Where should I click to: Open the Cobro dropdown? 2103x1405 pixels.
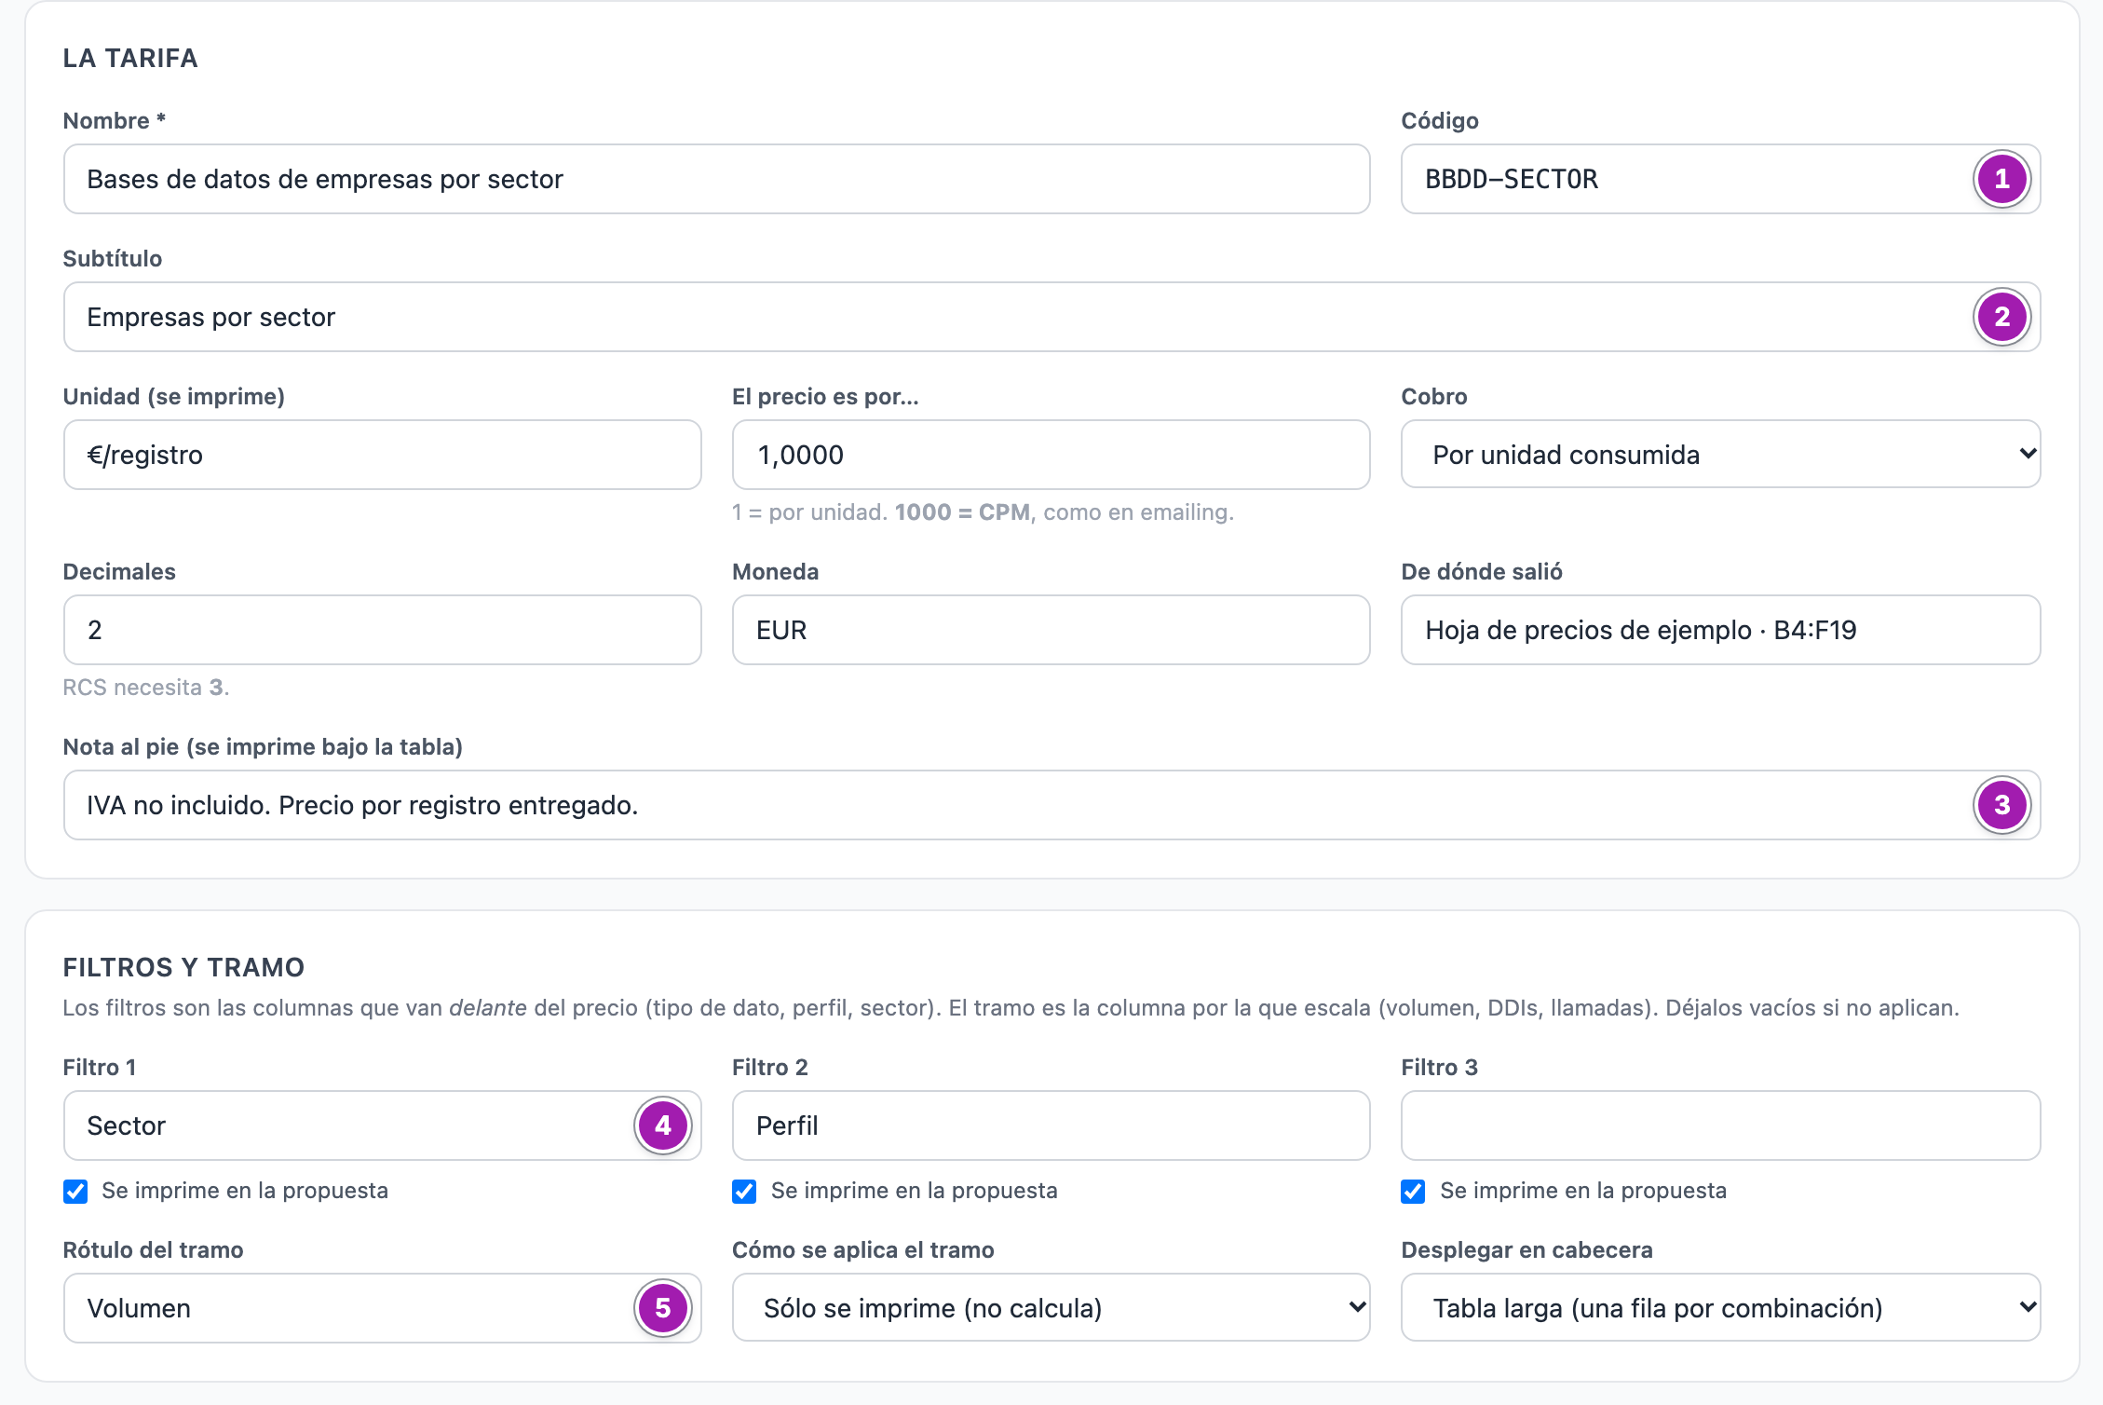1720,454
